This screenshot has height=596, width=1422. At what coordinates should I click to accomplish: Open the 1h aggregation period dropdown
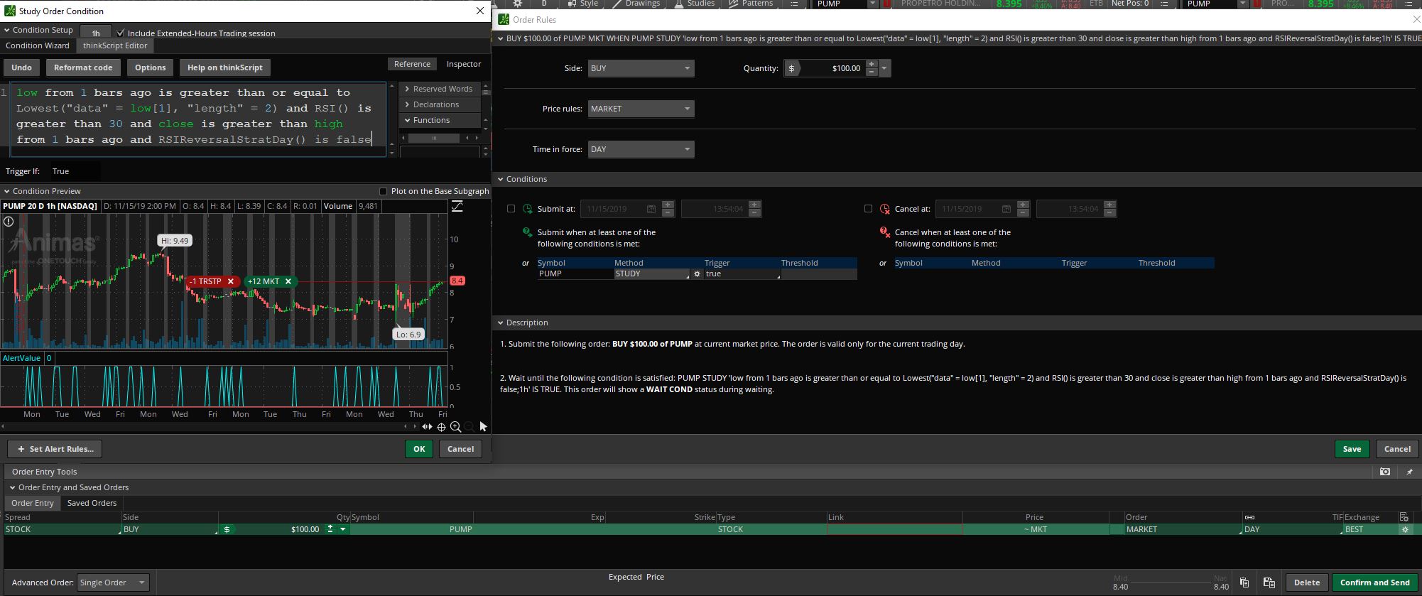(96, 33)
